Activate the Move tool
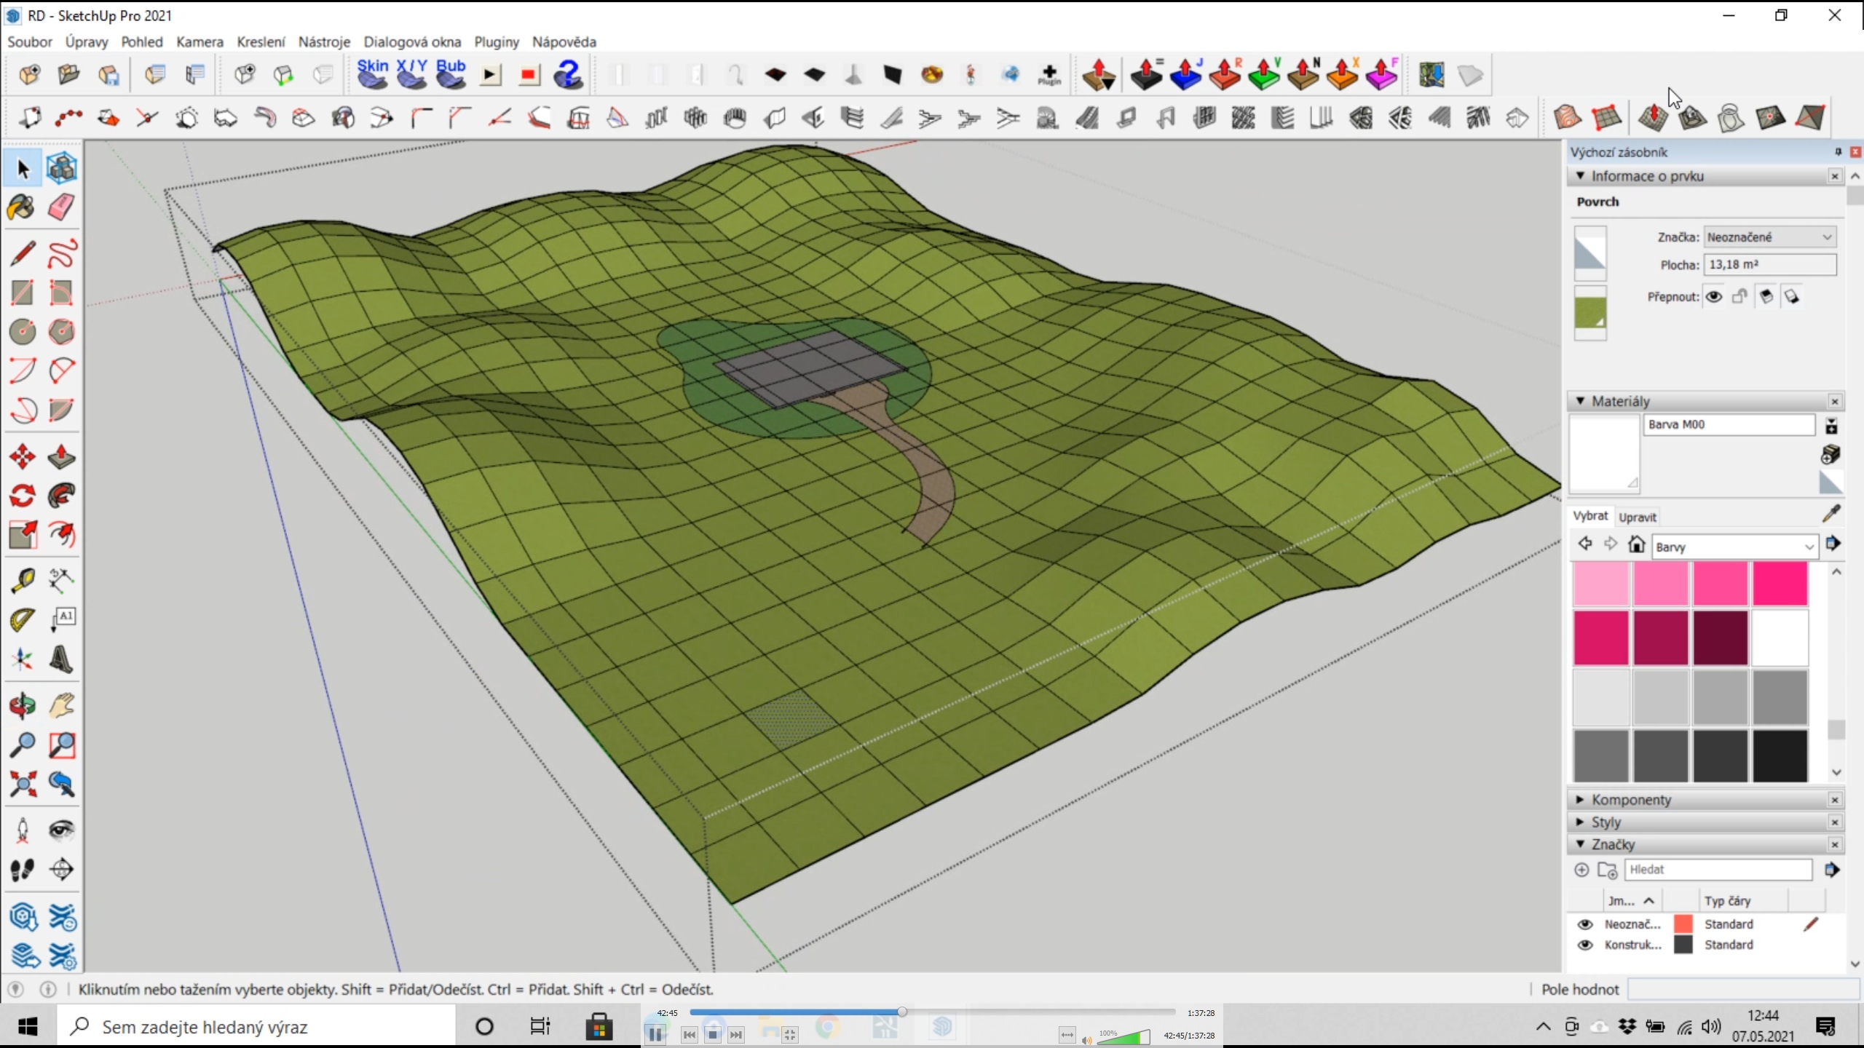 point(22,457)
